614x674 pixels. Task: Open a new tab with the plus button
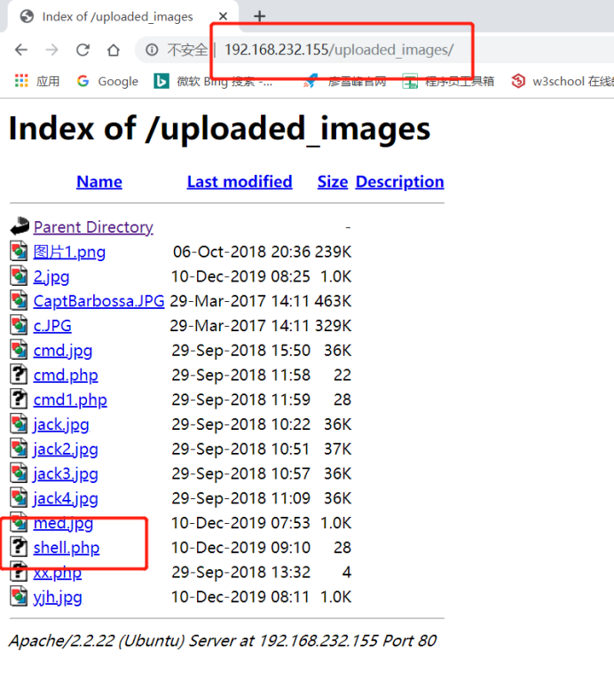coord(259,16)
